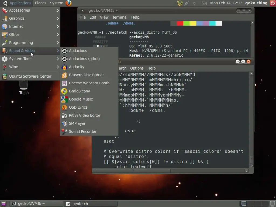
Task: Open the Applications menu in the top panel
Action: click(17, 3)
